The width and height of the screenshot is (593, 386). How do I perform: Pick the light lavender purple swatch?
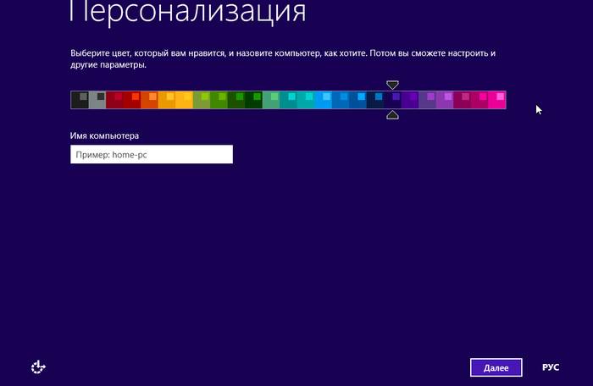445,100
